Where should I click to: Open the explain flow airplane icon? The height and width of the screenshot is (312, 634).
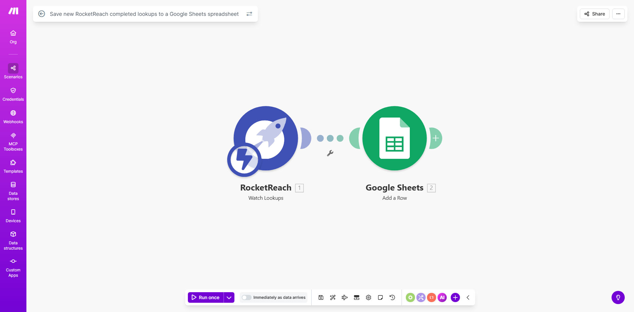coord(345,297)
